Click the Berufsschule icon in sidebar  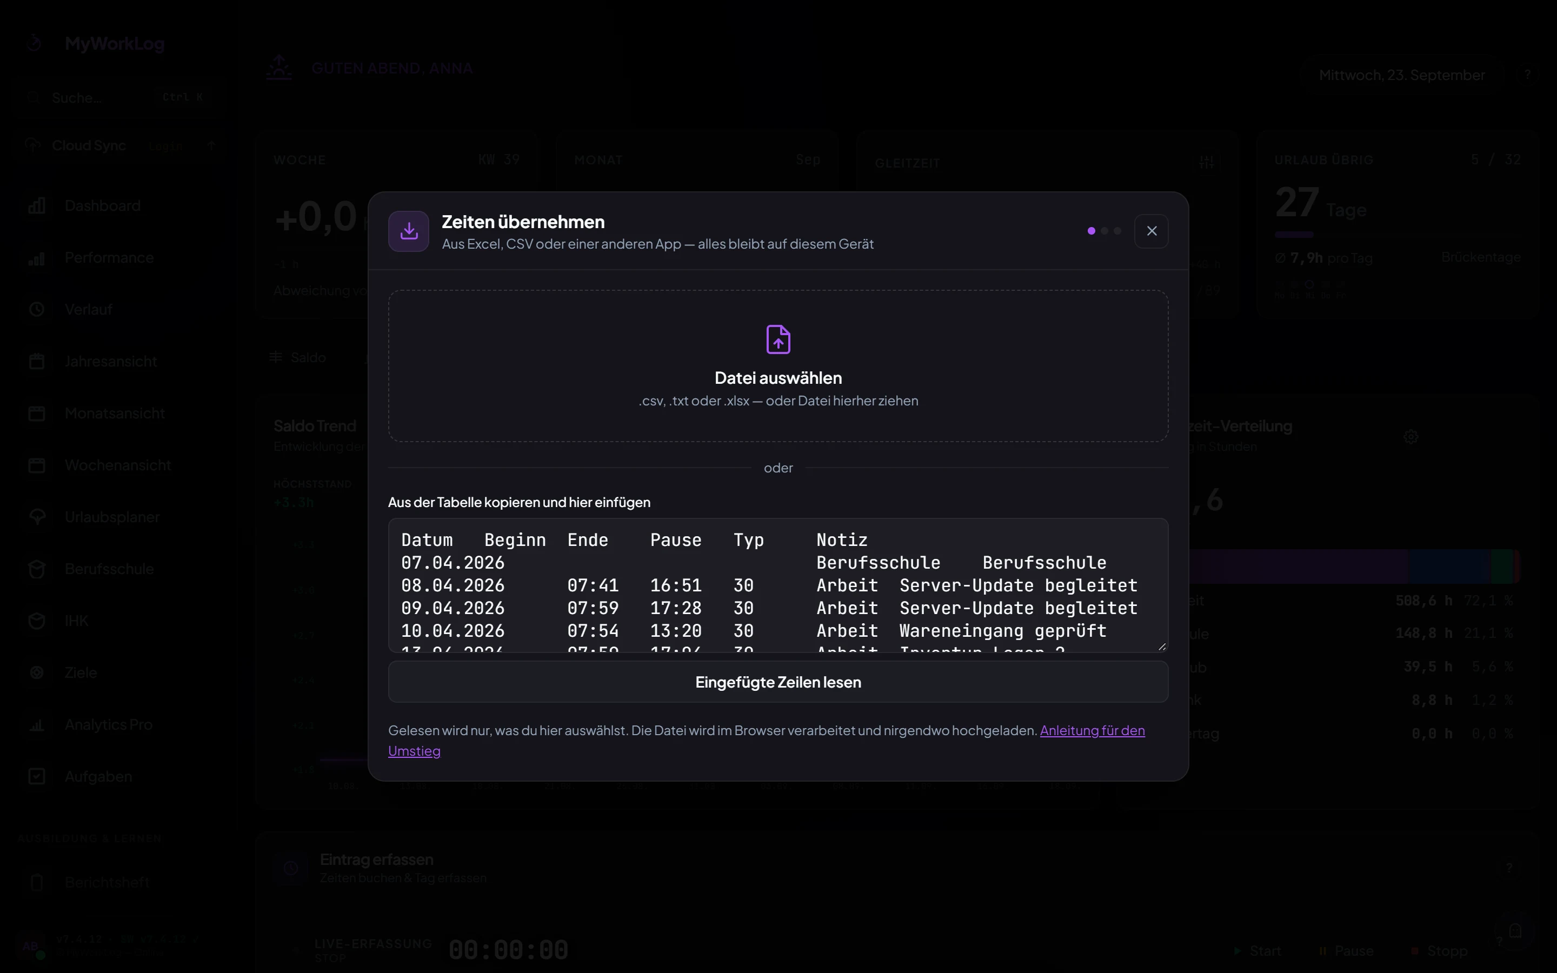click(x=37, y=570)
